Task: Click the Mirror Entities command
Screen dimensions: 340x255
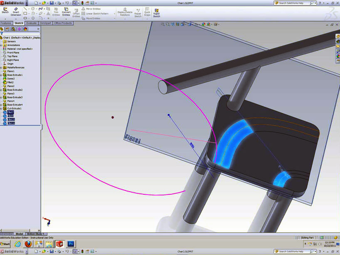Action: point(91,9)
